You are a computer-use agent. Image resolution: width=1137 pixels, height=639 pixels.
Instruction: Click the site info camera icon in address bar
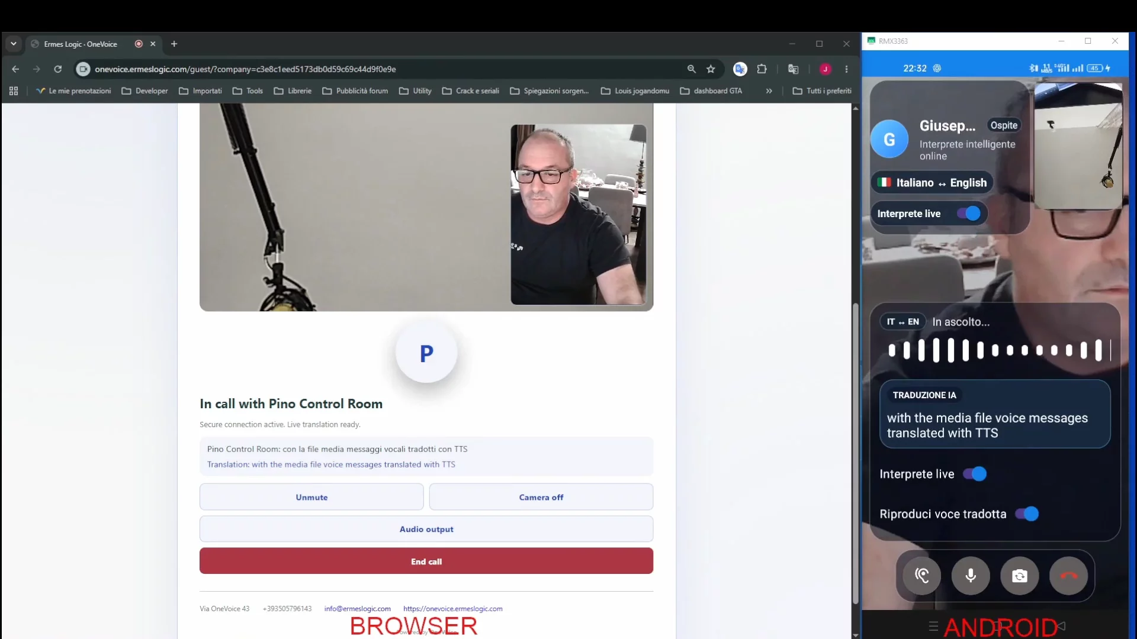(83, 69)
